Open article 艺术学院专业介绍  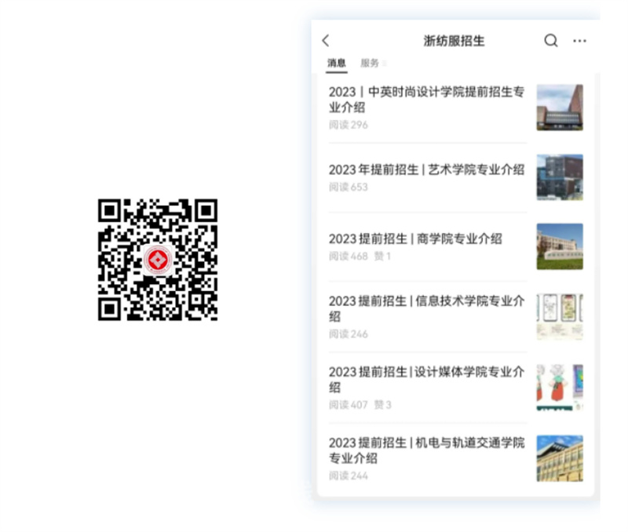[x=426, y=169]
